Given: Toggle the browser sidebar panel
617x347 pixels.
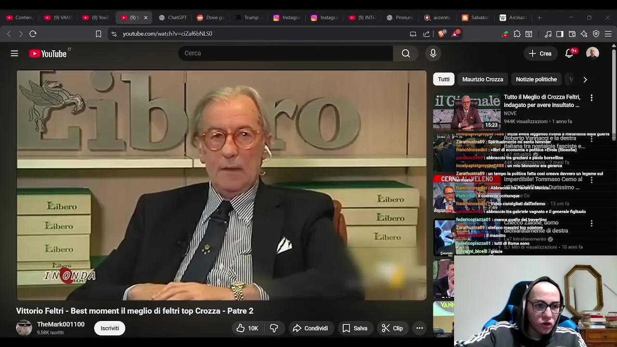Looking at the screenshot, I should (x=560, y=34).
